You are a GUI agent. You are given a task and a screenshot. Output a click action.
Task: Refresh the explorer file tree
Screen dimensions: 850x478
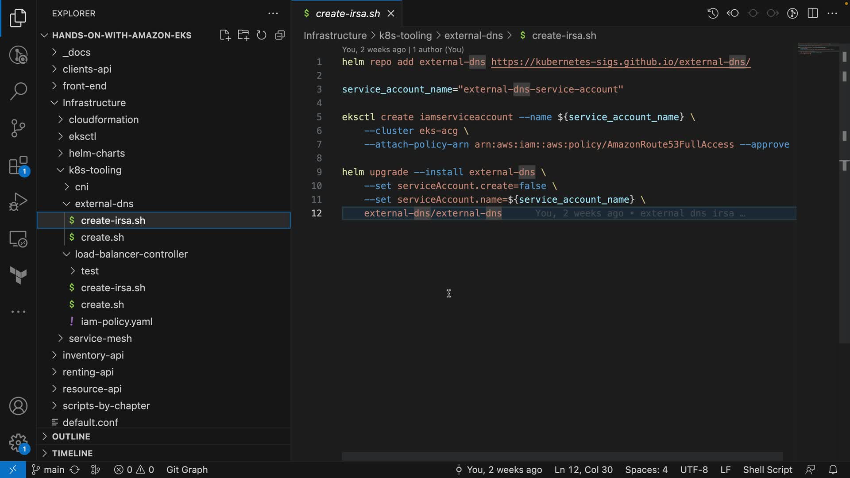point(262,35)
